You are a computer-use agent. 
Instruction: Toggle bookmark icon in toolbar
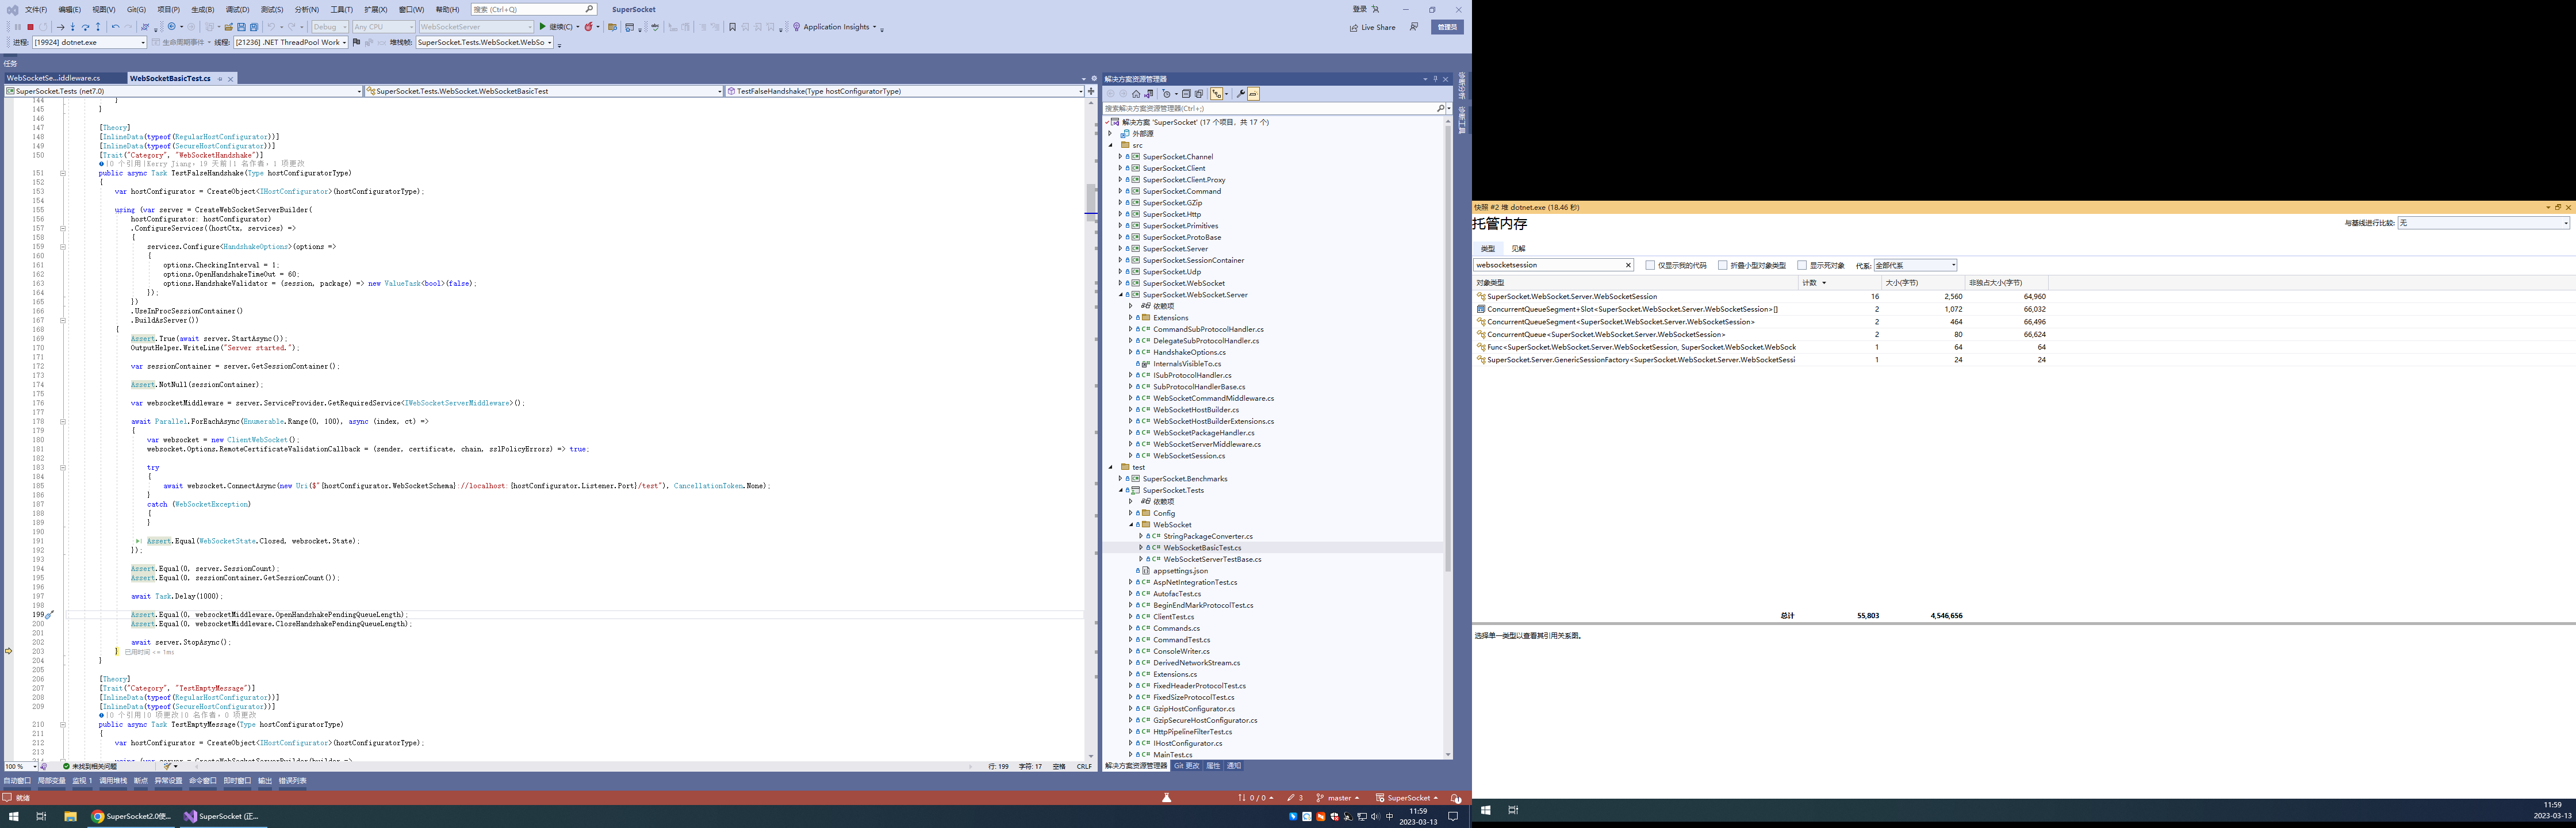732,27
